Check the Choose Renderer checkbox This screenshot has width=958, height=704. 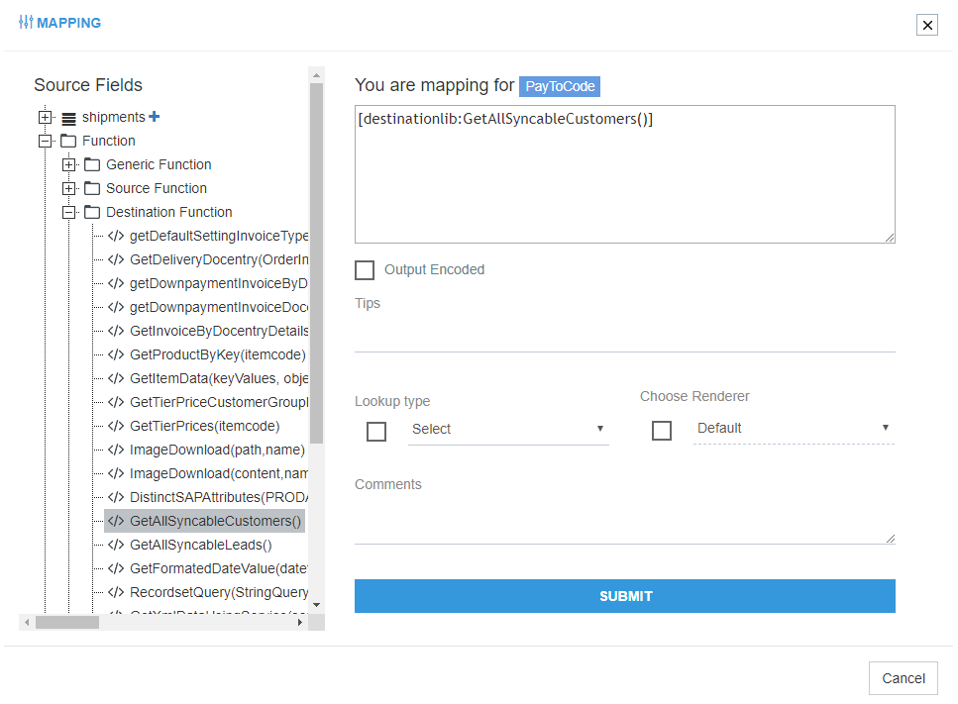pos(662,431)
